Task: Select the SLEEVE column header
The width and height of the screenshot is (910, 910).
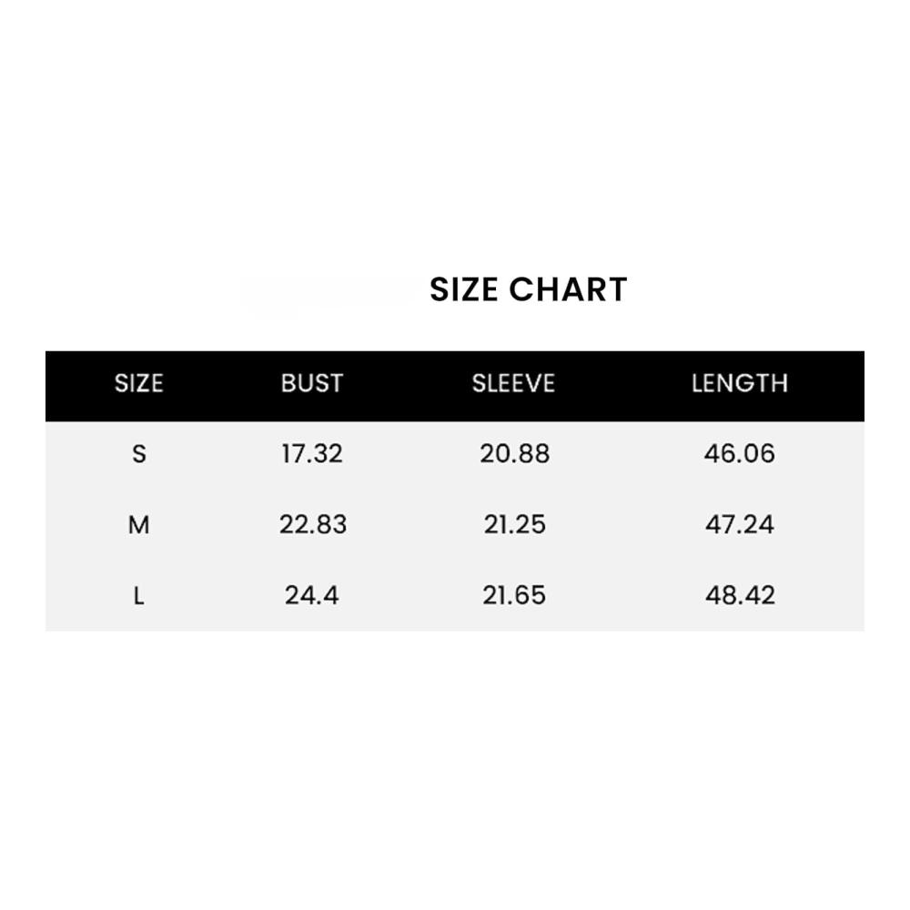Action: (x=513, y=383)
